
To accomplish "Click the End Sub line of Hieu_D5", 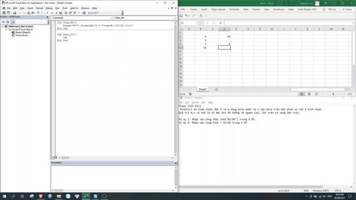I will (x=62, y=41).
